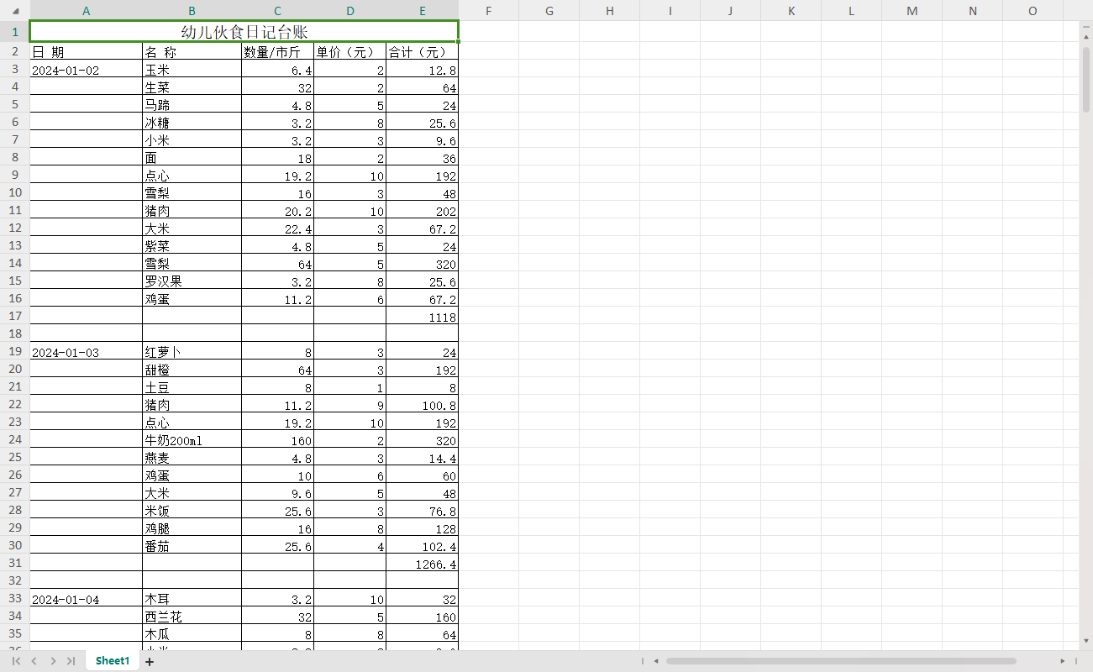Viewport: 1093px width, 672px height.
Task: Select column D header
Action: [350, 11]
